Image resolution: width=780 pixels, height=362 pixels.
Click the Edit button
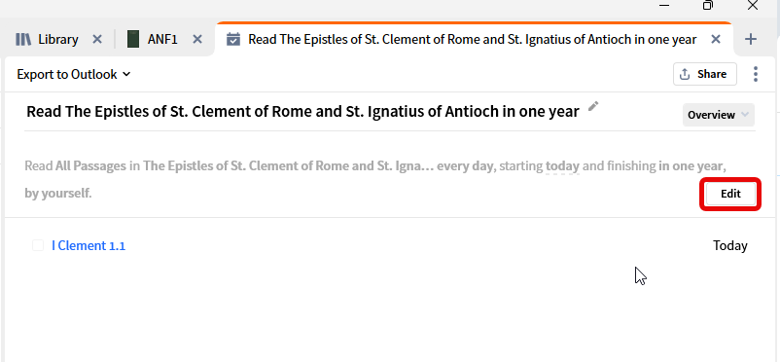[730, 195]
